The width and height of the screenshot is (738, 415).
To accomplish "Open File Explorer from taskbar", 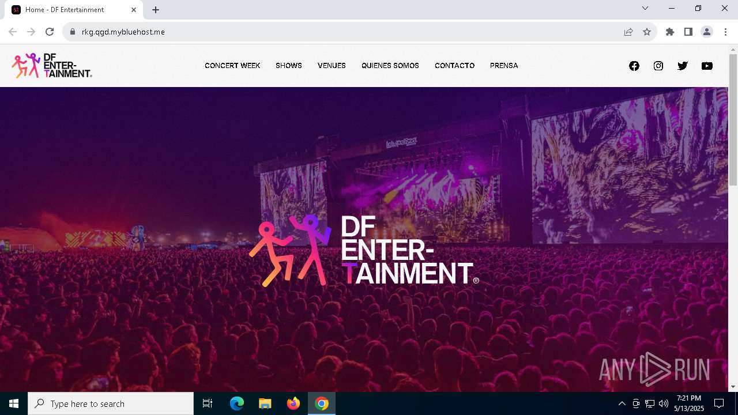I will point(265,403).
